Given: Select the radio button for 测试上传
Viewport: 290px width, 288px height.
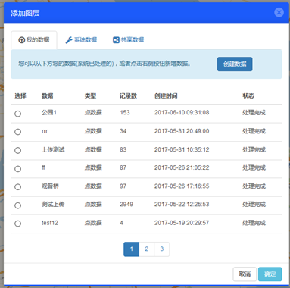Looking at the screenshot, I should (x=17, y=205).
